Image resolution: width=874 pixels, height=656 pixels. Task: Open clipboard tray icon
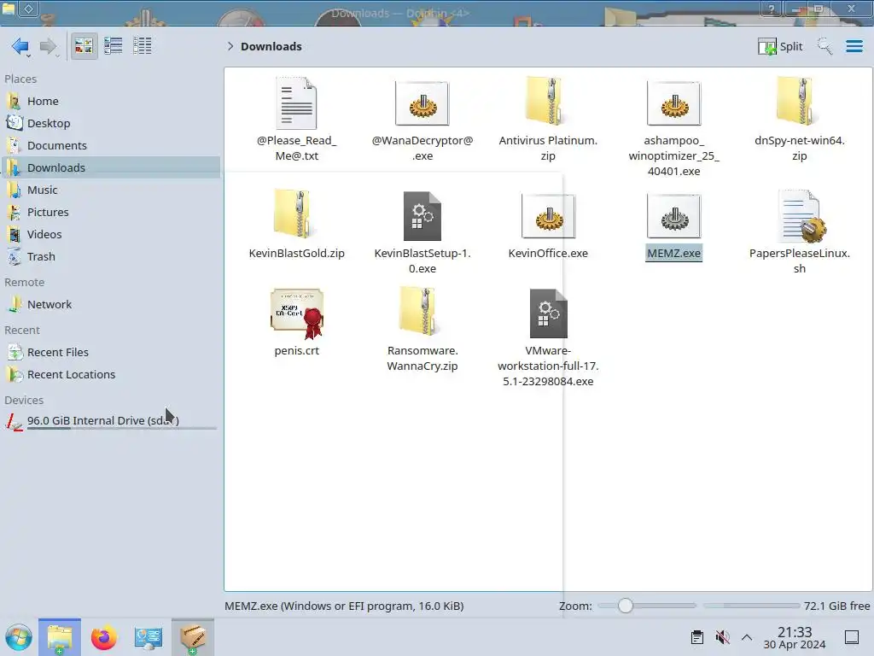pyautogui.click(x=696, y=637)
